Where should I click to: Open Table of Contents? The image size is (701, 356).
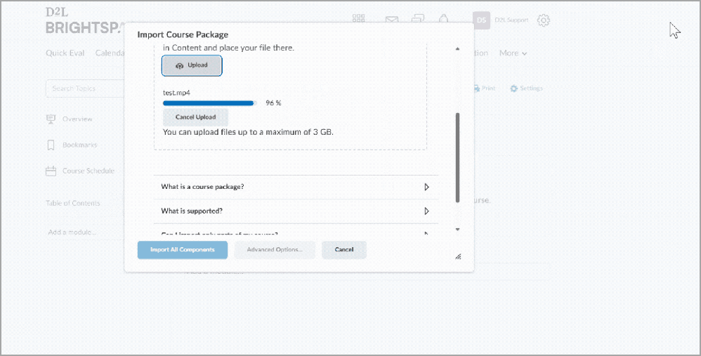[x=73, y=203]
